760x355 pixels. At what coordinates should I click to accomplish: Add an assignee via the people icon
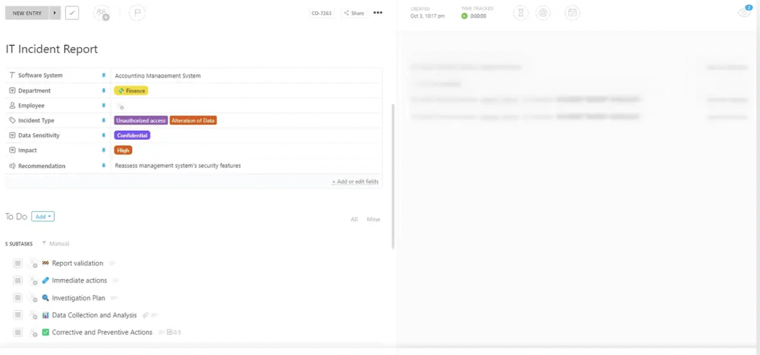tap(102, 13)
